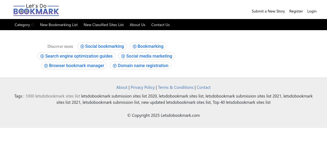Viewport: 327px width, 163px height.
Task: Open New Bookmarking List menu item
Action: (x=59, y=25)
